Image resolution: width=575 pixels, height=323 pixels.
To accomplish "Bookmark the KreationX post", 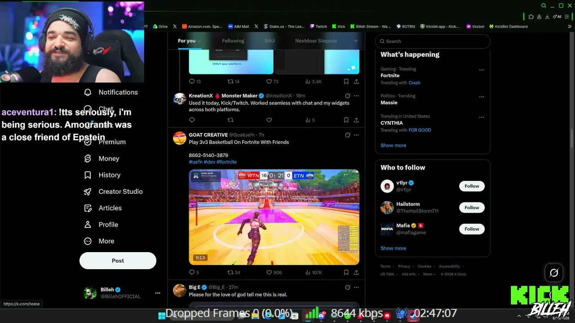I will [346, 120].
